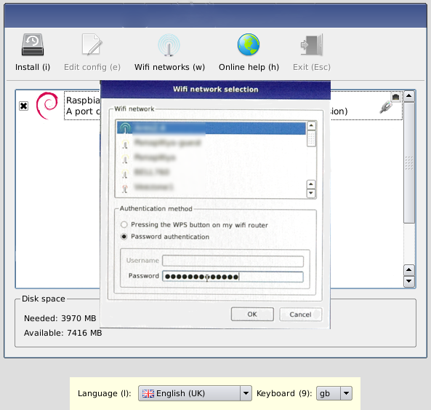This screenshot has width=431, height=410.
Task: Click the Raspbian Debian swirl logo
Action: click(x=47, y=106)
